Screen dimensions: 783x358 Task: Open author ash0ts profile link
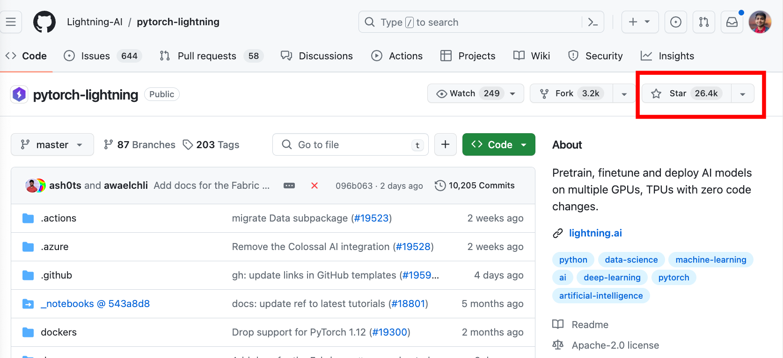(x=66, y=186)
